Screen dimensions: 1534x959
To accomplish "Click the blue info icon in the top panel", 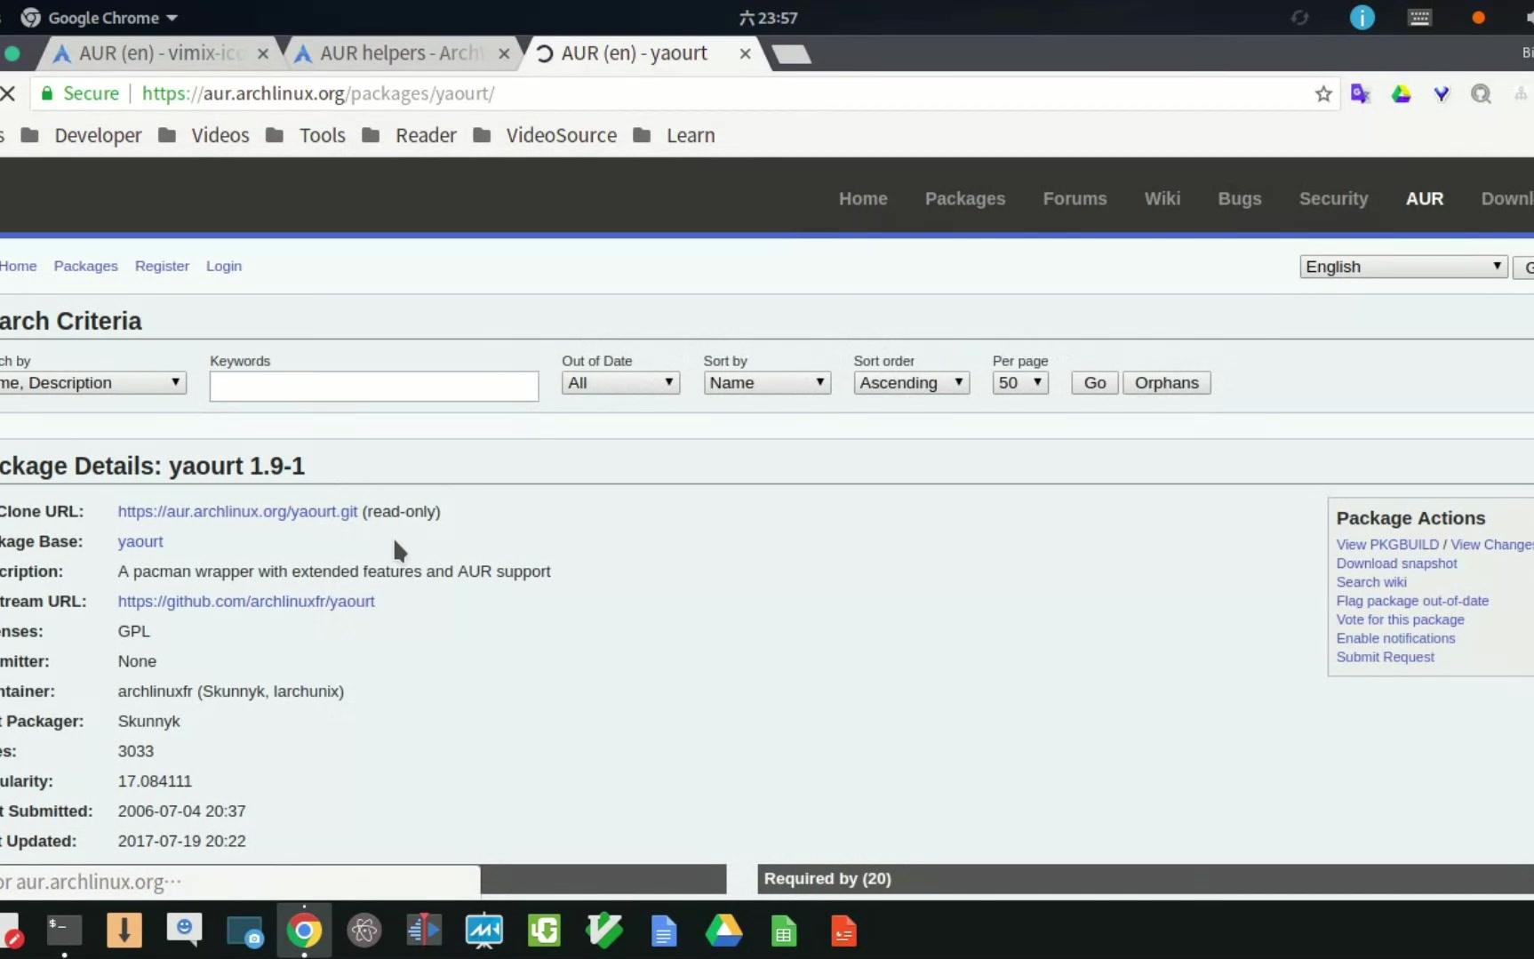I will coord(1362,18).
